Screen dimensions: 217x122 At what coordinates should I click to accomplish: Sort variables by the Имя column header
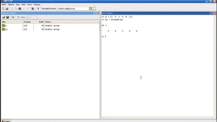12,22
